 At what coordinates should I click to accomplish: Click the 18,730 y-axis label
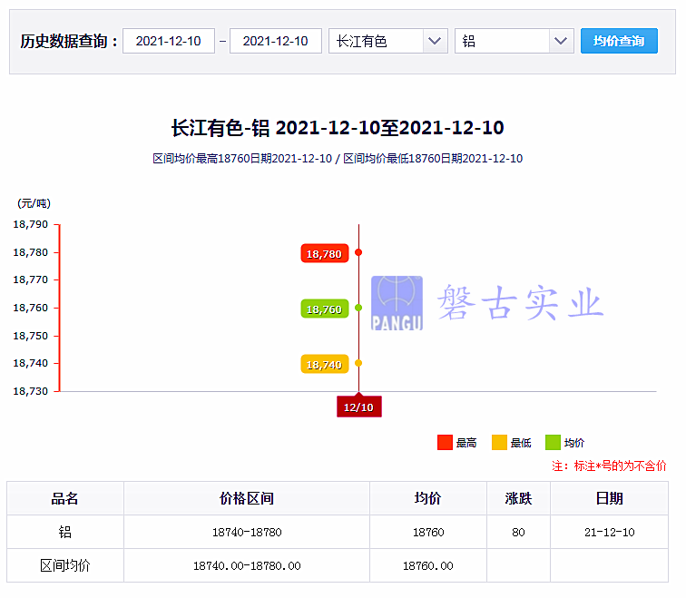[x=31, y=391]
